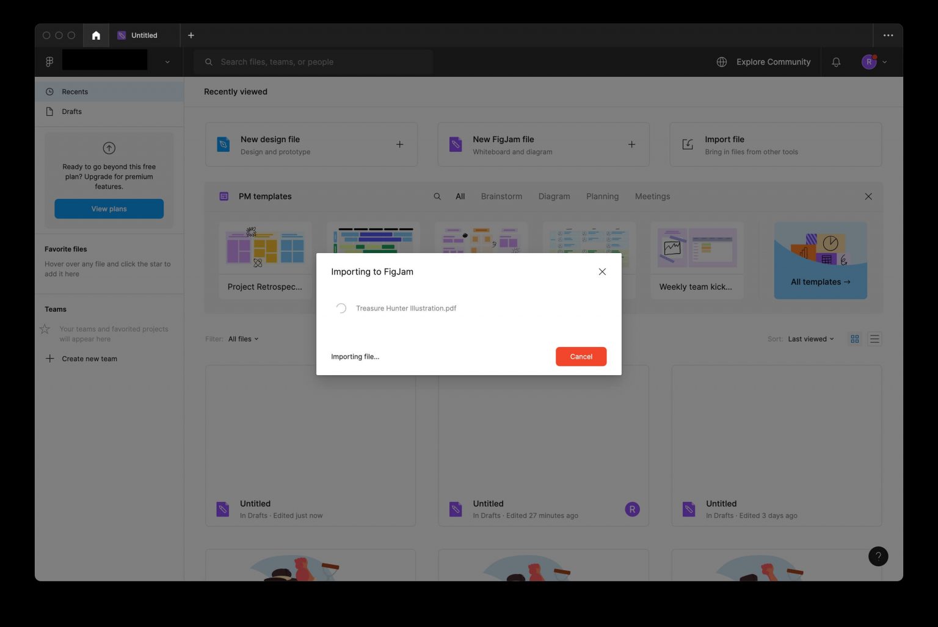Open the notifications bell
The image size is (938, 627).
pos(835,62)
